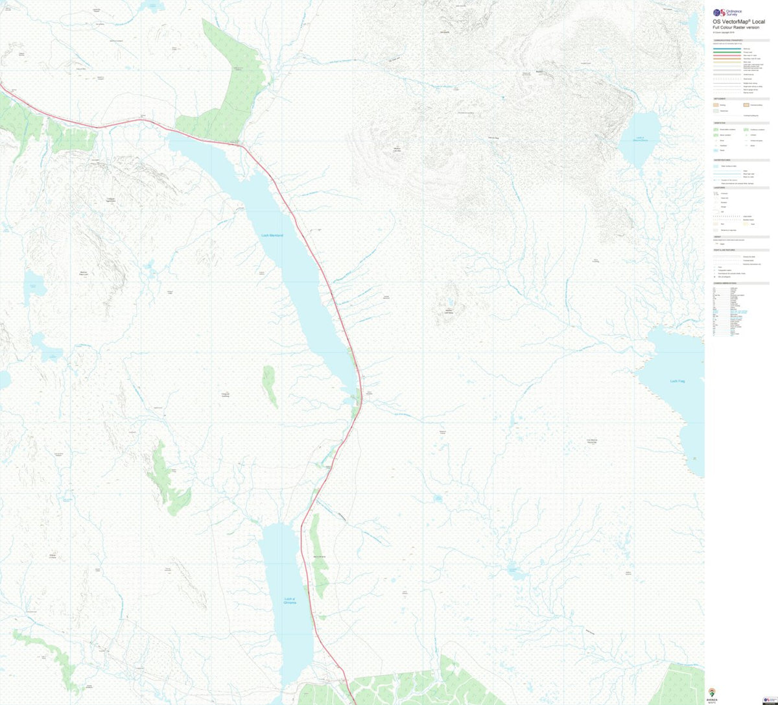Viewport: 778px width, 705px height.
Task: Click the OS VectorMap Local title text
Action: tap(739, 21)
